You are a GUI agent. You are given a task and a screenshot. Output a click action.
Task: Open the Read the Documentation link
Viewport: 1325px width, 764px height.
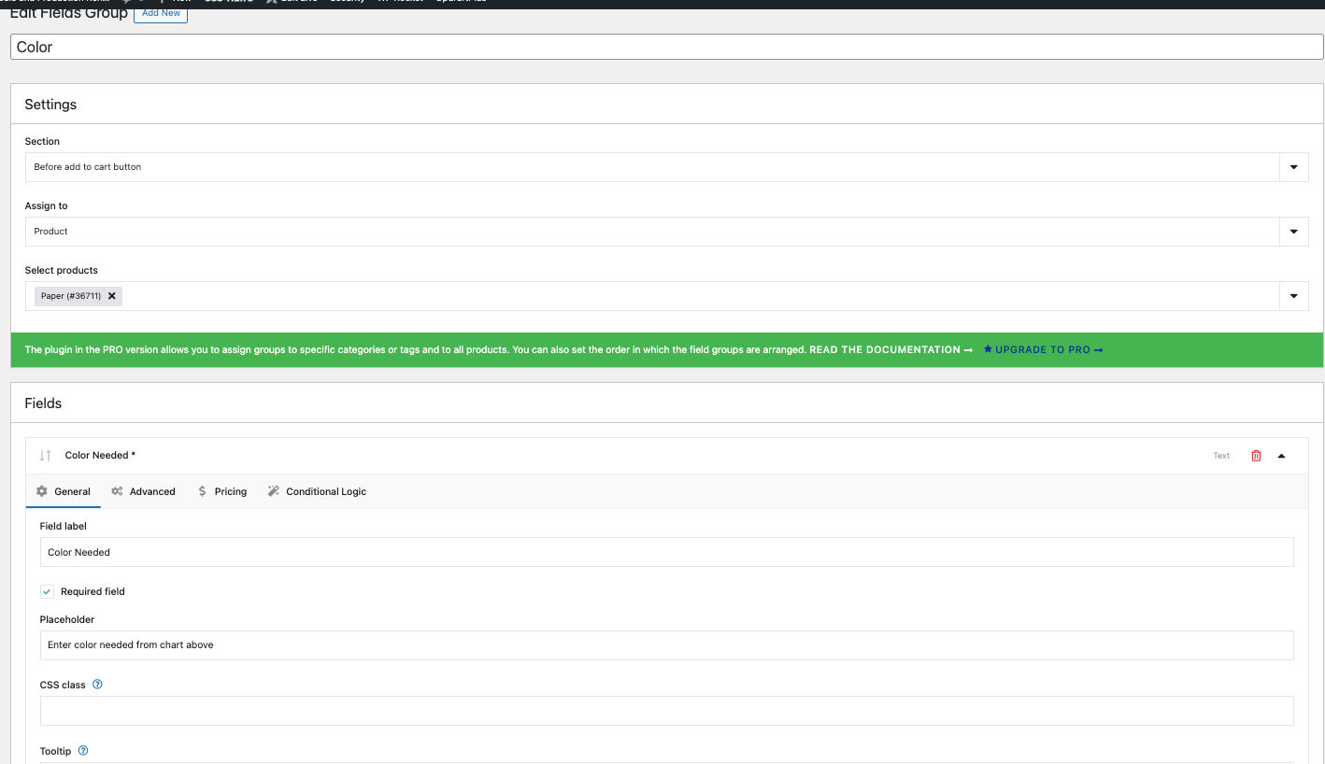coord(890,349)
